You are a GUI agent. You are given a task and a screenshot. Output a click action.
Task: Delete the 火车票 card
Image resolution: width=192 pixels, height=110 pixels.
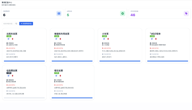[x=108, y=39]
